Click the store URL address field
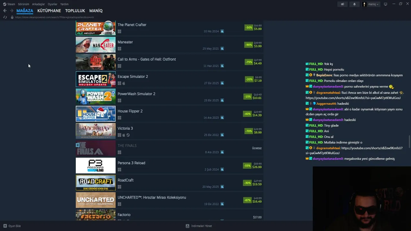 54,17
